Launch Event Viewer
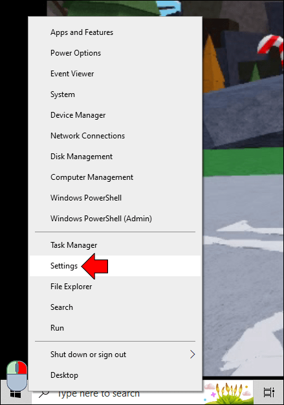 point(115,74)
